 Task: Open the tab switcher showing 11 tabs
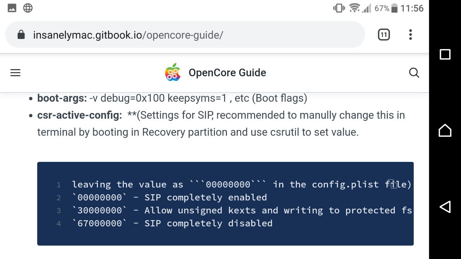[x=384, y=35]
